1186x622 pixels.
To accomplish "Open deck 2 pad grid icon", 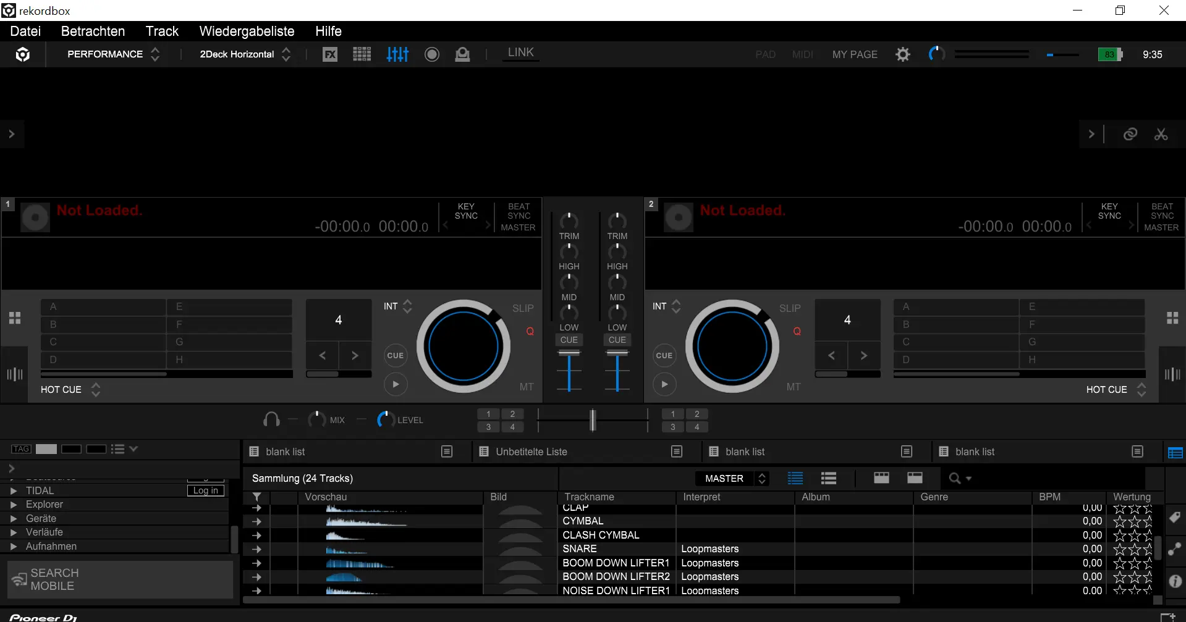I will [x=1172, y=318].
